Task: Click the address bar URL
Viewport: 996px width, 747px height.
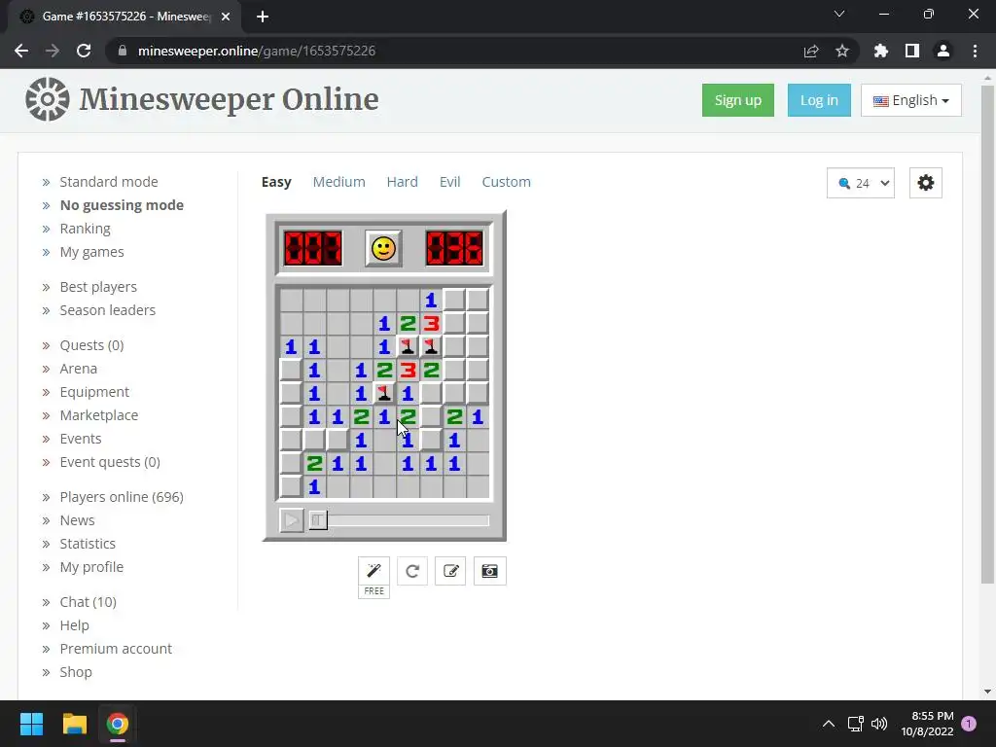Action: tap(257, 51)
